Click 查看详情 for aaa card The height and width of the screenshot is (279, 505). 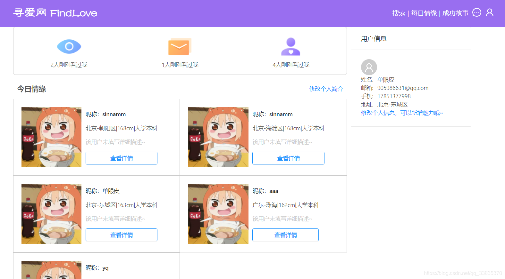tap(285, 235)
